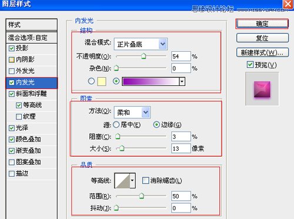This screenshot has width=294, height=219.
Task: Click the 不透明度(O) slider handle
Action: coord(143,57)
